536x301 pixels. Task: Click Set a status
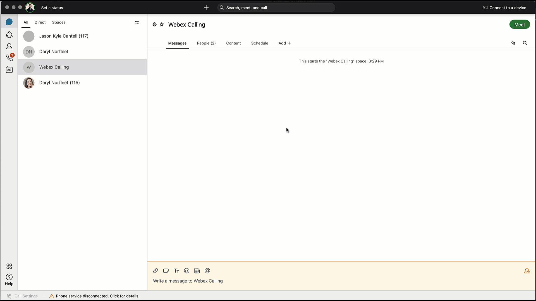click(52, 8)
